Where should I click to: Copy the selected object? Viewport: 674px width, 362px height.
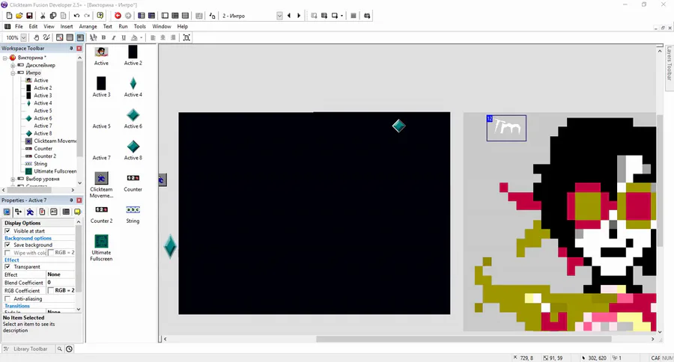coord(53,16)
